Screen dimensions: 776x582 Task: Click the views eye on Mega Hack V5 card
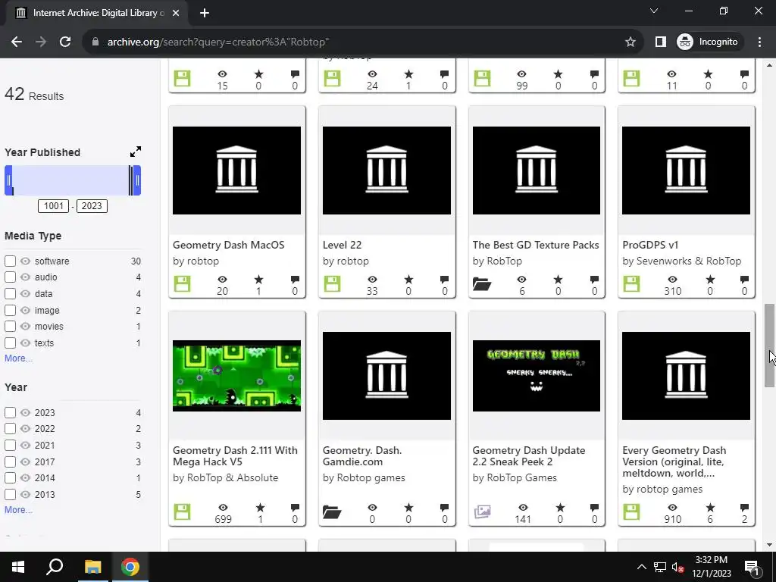(224, 507)
